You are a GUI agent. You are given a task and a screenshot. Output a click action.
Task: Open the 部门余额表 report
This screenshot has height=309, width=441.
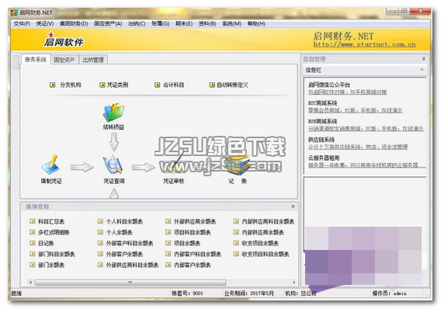(47, 265)
